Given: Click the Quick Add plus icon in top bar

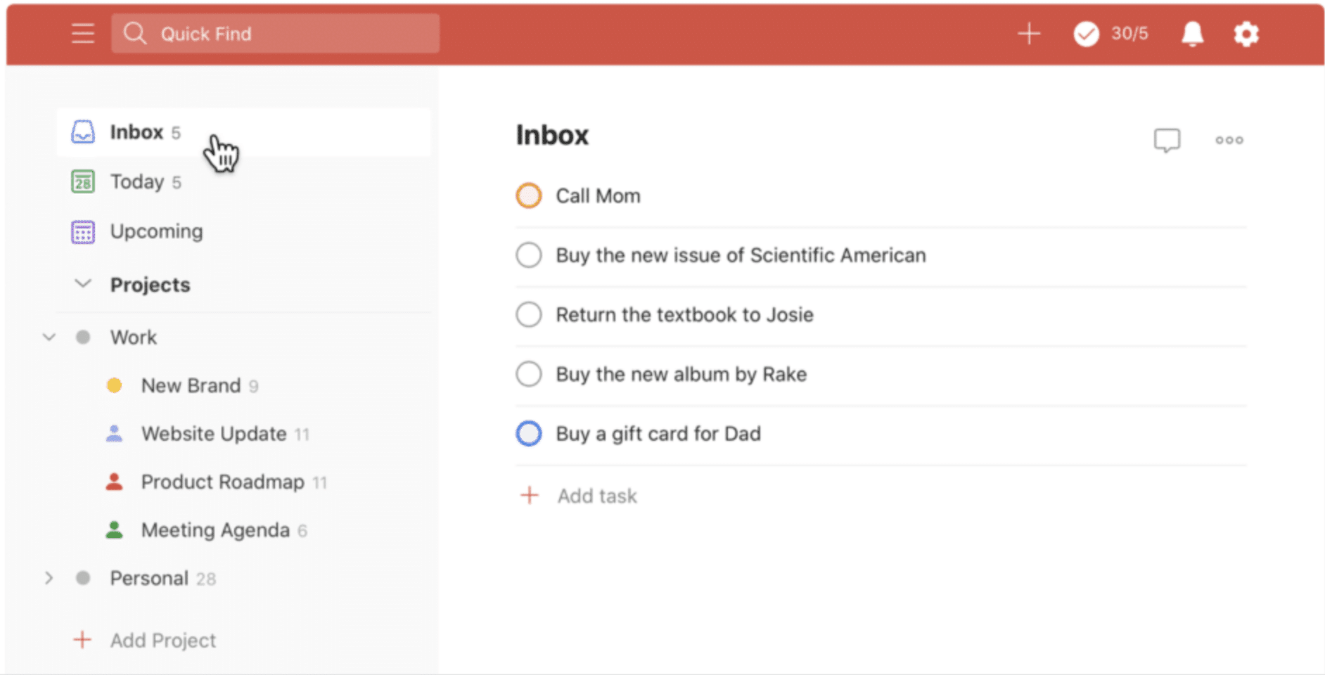Looking at the screenshot, I should tap(1028, 34).
